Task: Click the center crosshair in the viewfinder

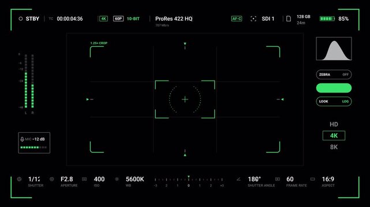Action: point(185,99)
